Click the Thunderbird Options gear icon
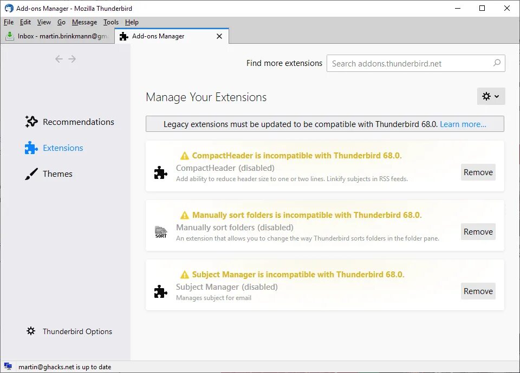The height and width of the screenshot is (373, 520). click(x=31, y=331)
